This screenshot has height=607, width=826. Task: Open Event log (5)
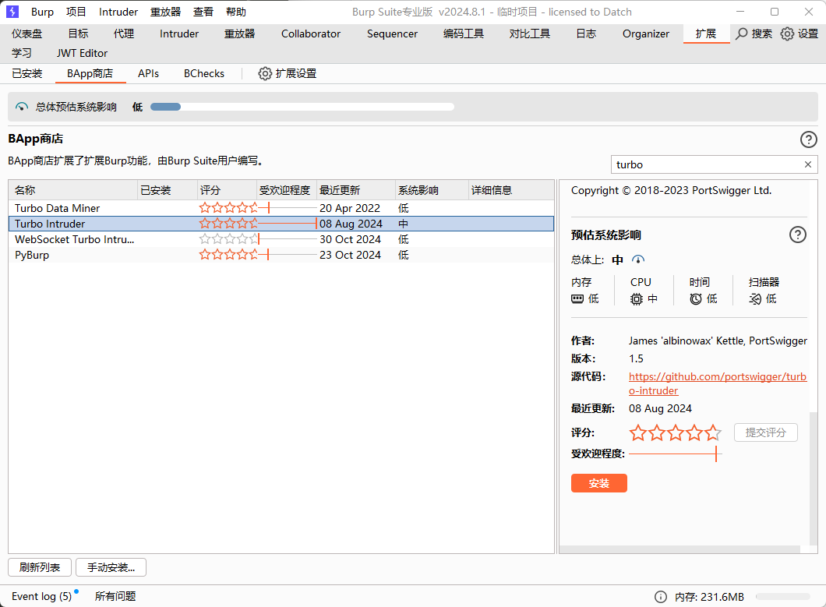tap(41, 596)
